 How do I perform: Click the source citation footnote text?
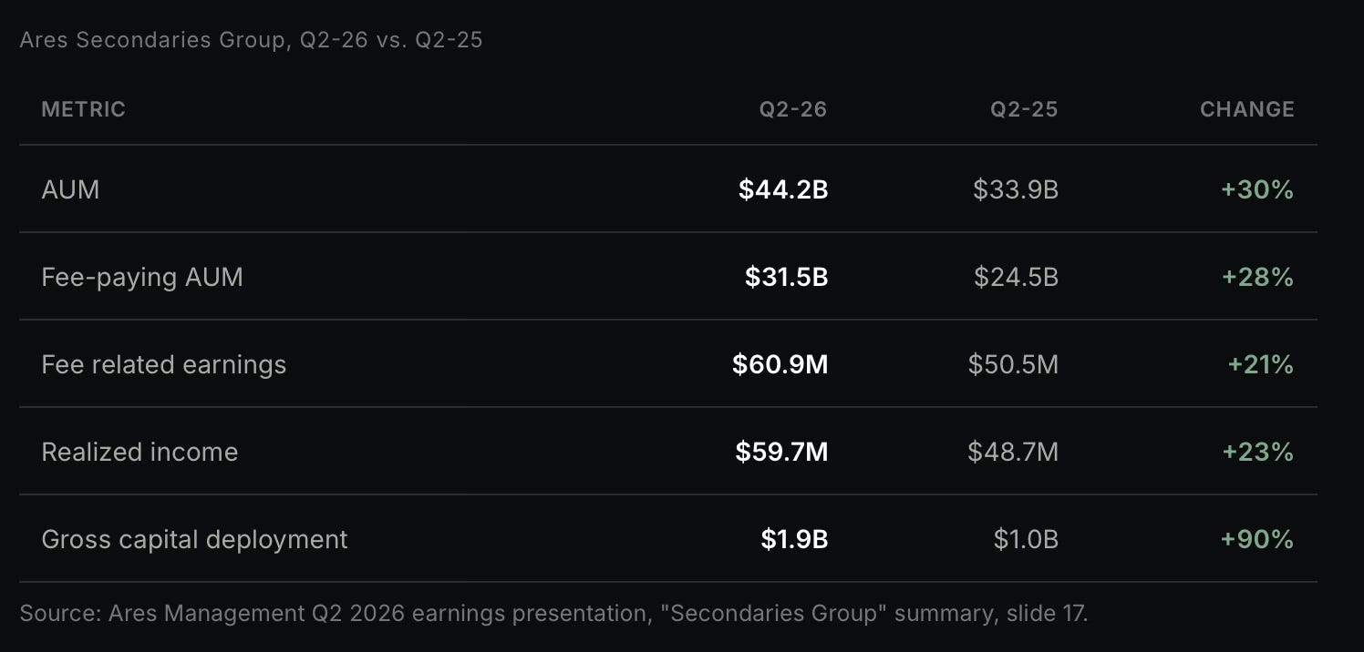point(553,613)
